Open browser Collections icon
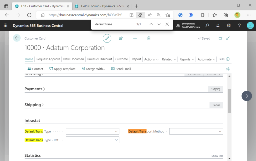This screenshot has width=256, height=161. pos(226,15)
